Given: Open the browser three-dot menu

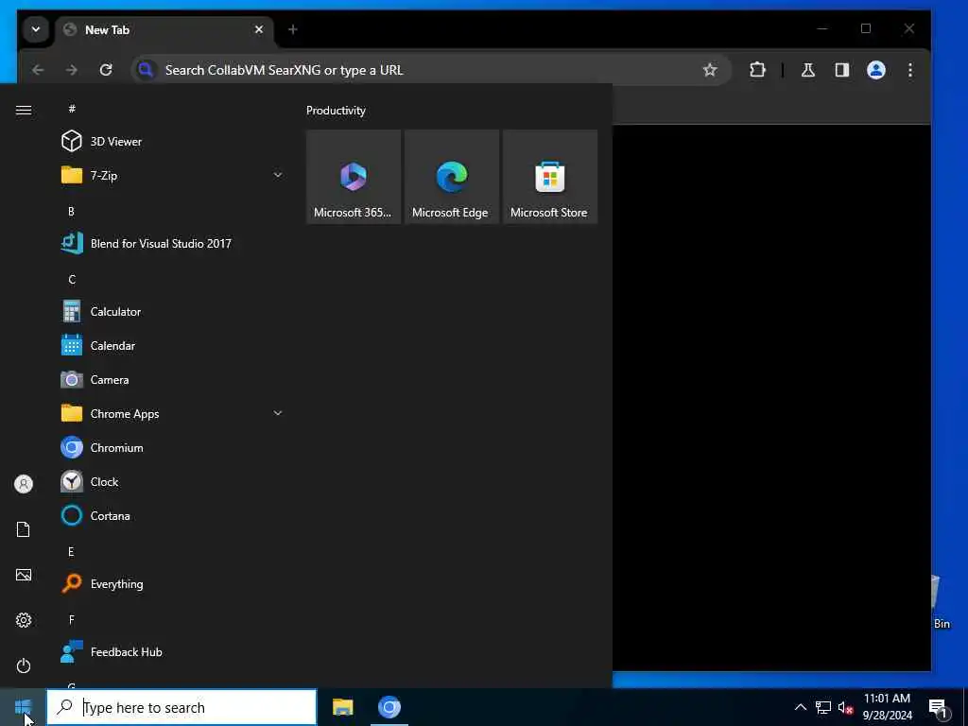Looking at the screenshot, I should click(x=910, y=70).
